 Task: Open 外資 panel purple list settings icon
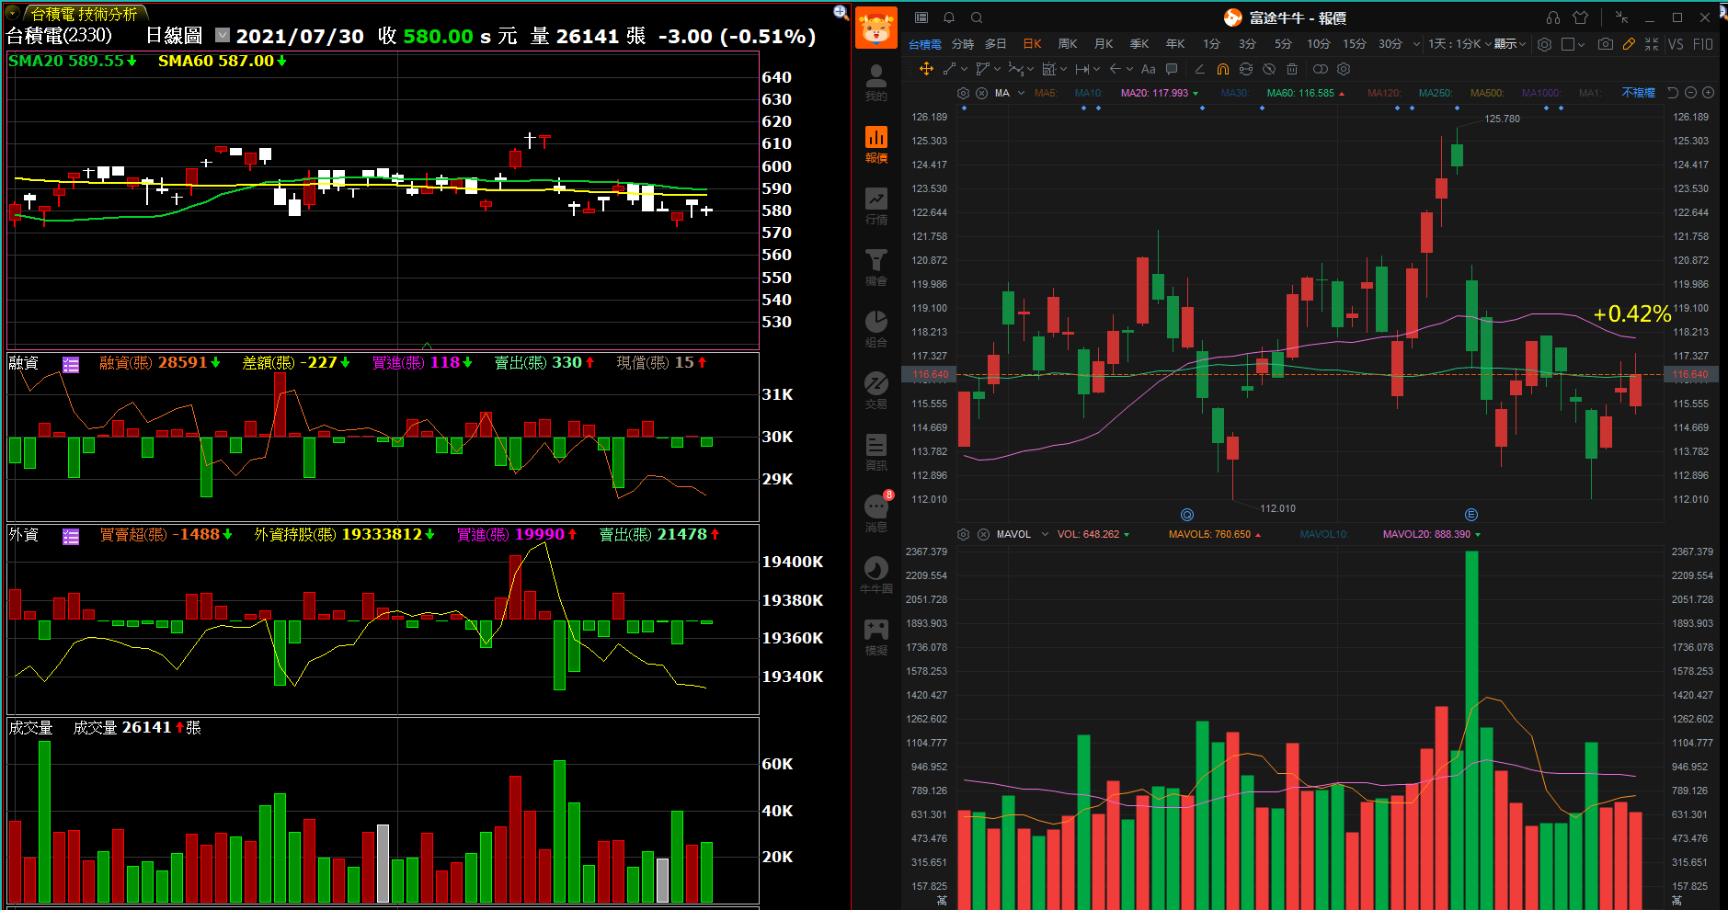[71, 537]
